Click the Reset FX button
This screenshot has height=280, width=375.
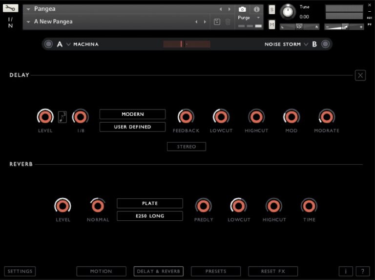(x=272, y=271)
